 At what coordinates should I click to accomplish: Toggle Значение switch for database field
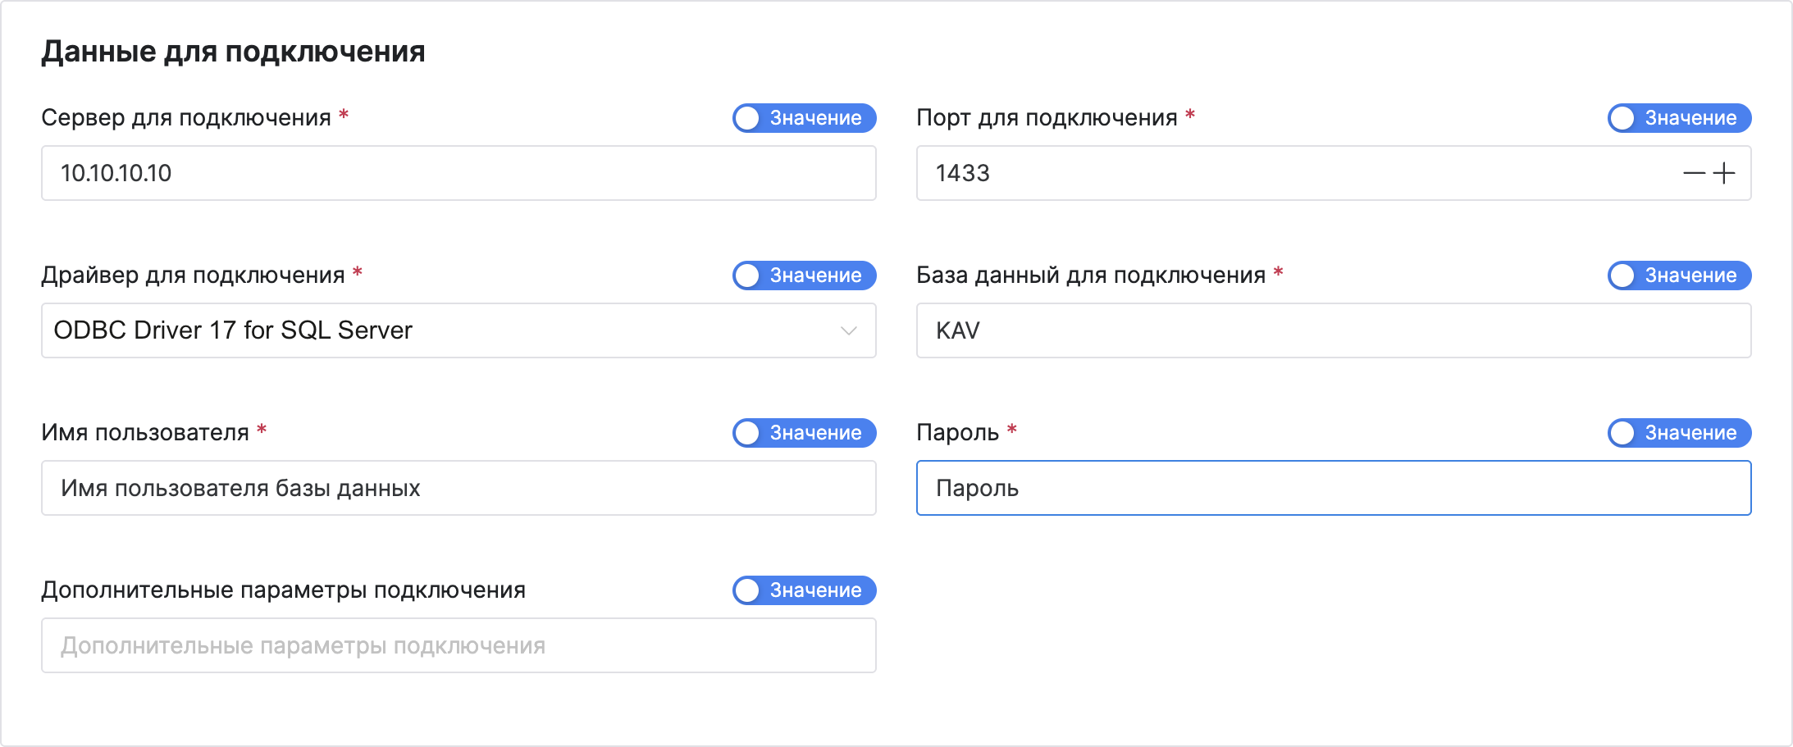coord(1678,276)
